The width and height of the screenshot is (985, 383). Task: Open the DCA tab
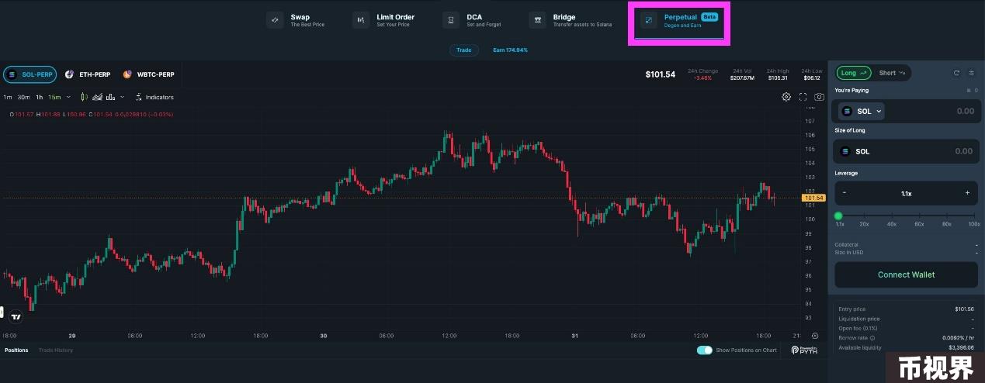(x=472, y=20)
